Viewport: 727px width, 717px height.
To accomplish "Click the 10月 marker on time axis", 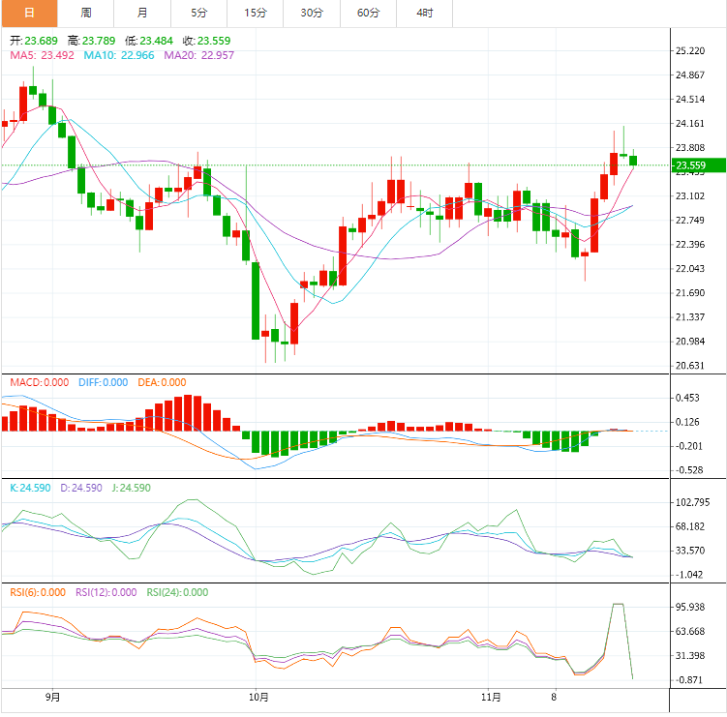I will 257,697.
